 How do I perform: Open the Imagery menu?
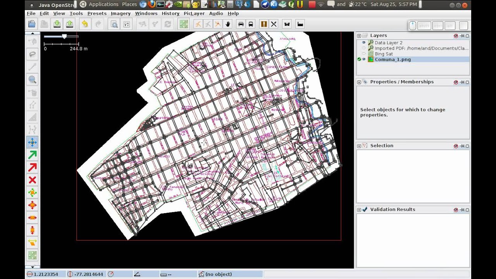tap(121, 13)
